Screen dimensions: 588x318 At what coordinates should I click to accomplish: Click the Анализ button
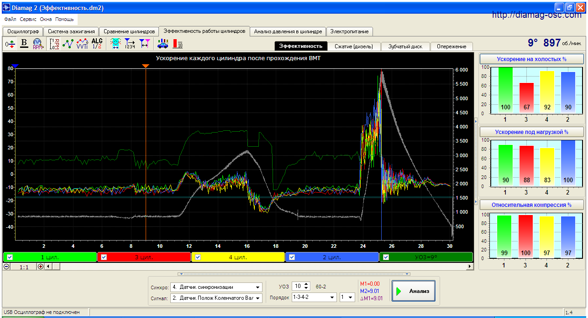coord(413,291)
